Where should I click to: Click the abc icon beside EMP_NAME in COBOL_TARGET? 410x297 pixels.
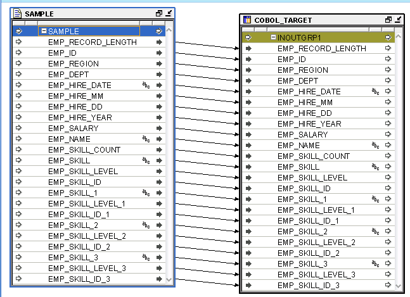[375, 145]
